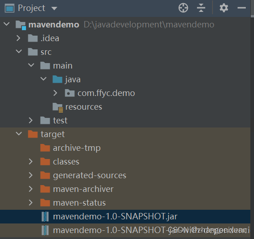This screenshot has width=254, height=239.
Task: Select the maven-status folder name
Action: pyautogui.click(x=79, y=203)
